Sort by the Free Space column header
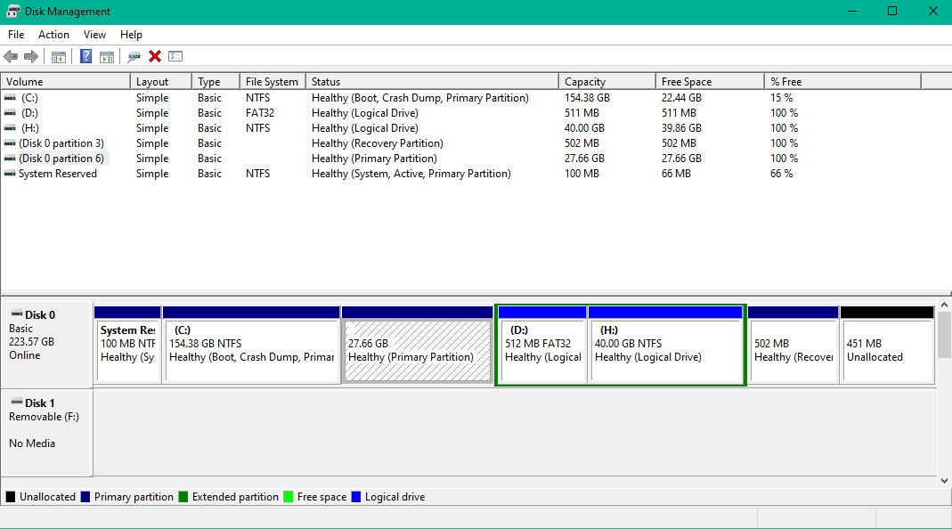The height and width of the screenshot is (529, 952). (710, 81)
